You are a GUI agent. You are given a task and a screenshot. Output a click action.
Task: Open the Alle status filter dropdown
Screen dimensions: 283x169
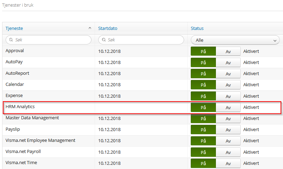tap(235, 40)
